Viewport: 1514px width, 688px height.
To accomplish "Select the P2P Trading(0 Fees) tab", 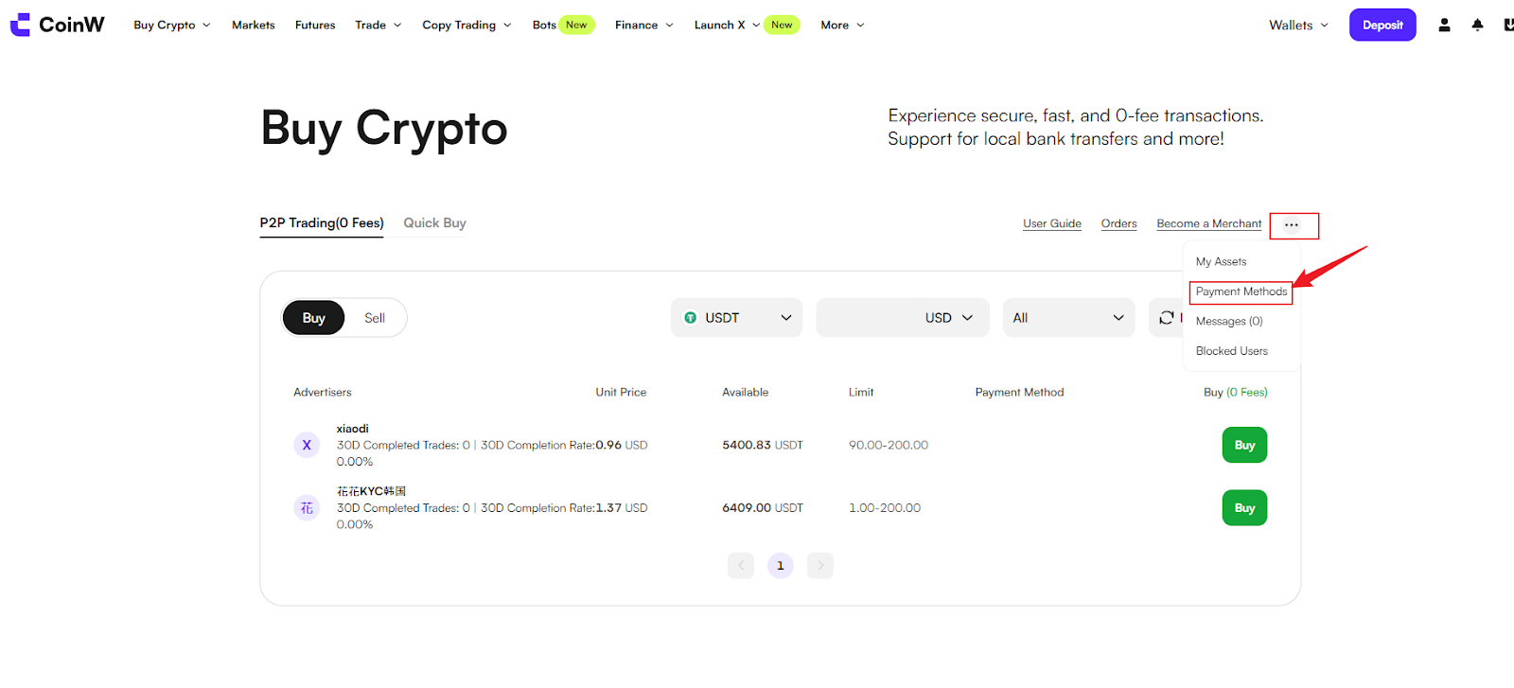I will (322, 223).
